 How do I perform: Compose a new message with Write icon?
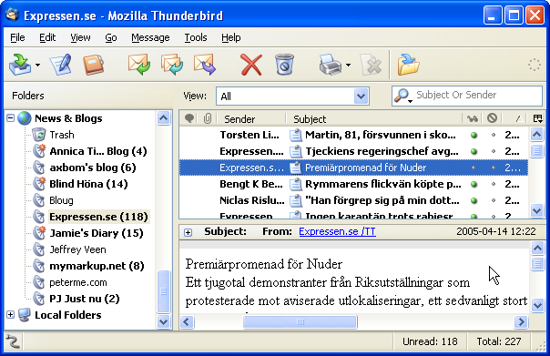(x=61, y=65)
